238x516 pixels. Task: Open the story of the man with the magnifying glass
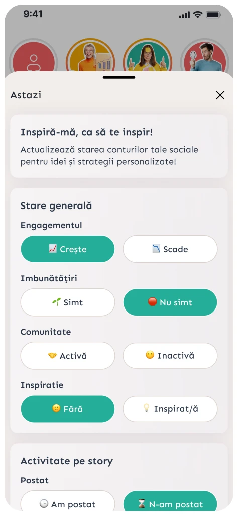(x=205, y=56)
